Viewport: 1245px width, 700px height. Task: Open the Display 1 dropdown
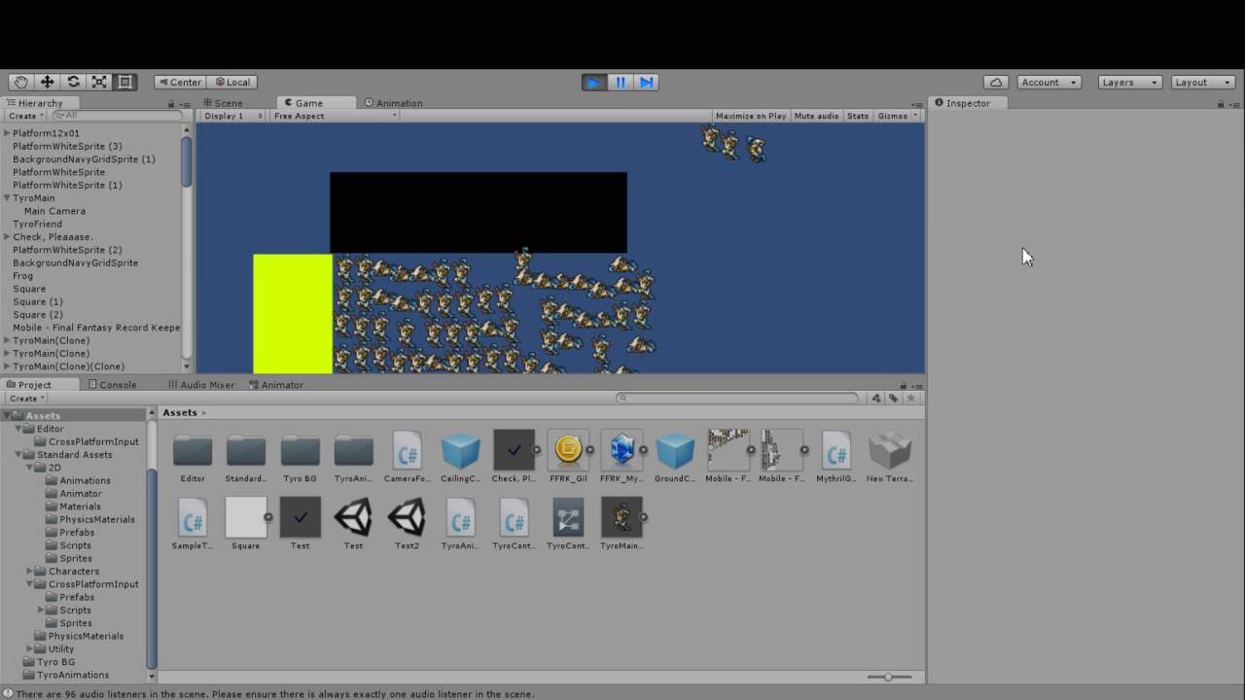(x=233, y=116)
